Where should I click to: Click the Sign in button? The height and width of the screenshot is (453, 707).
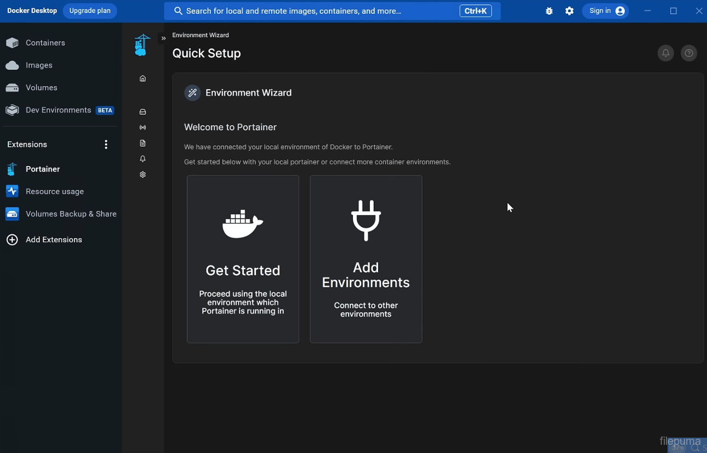[606, 11]
